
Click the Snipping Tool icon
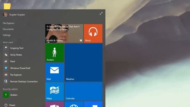click(x=6, y=48)
